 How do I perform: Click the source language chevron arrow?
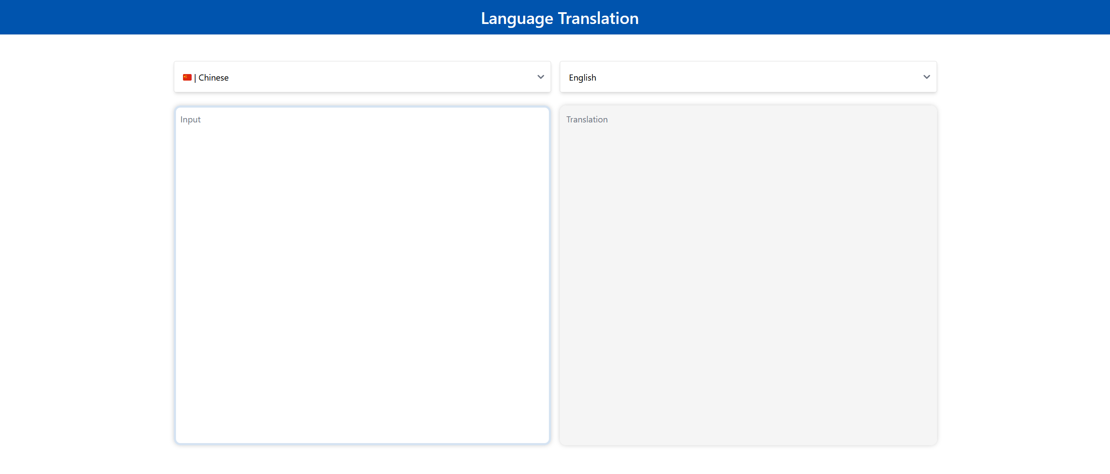click(541, 77)
